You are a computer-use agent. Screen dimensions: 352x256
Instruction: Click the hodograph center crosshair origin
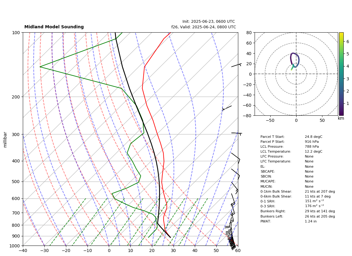pyautogui.click(x=296, y=74)
